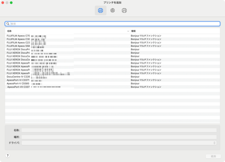Click the type cell for FUJIFILM Apeos 558
The image size is (225, 162).
(146, 46)
